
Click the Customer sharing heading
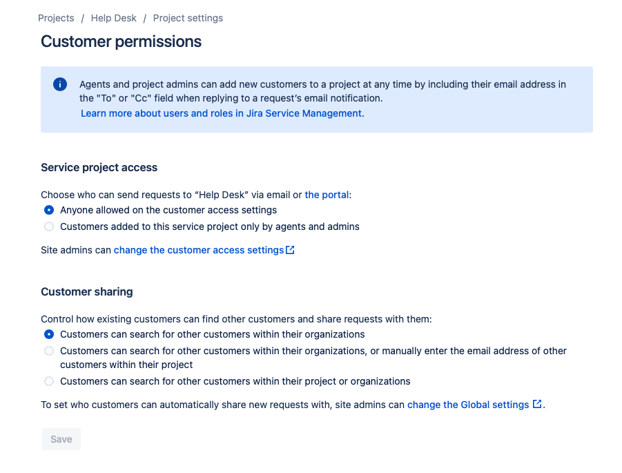[87, 291]
